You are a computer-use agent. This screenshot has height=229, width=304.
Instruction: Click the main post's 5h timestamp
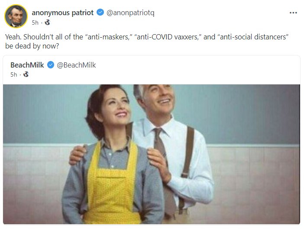pyautogui.click(x=35, y=23)
